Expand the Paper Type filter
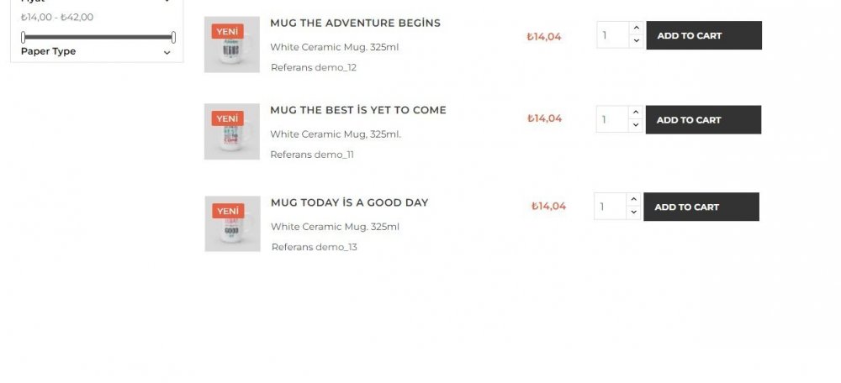This screenshot has width=841, height=383. [167, 52]
